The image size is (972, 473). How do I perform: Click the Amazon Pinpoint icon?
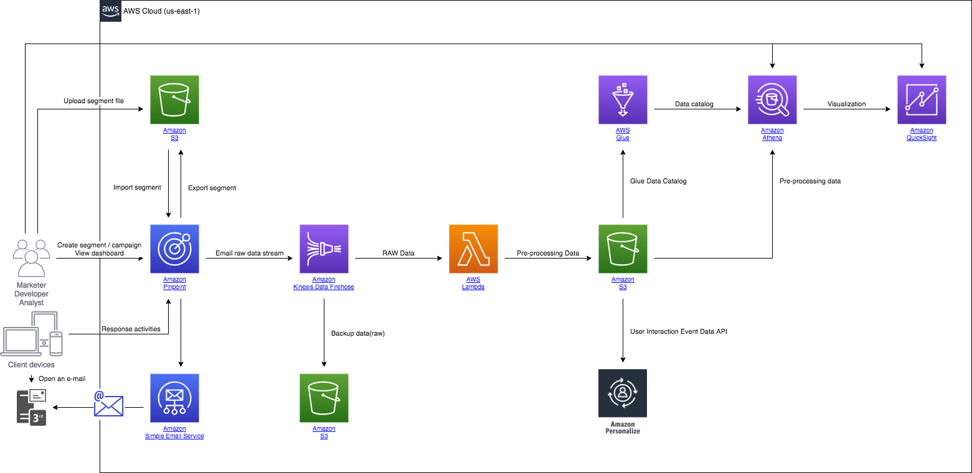coord(174,249)
